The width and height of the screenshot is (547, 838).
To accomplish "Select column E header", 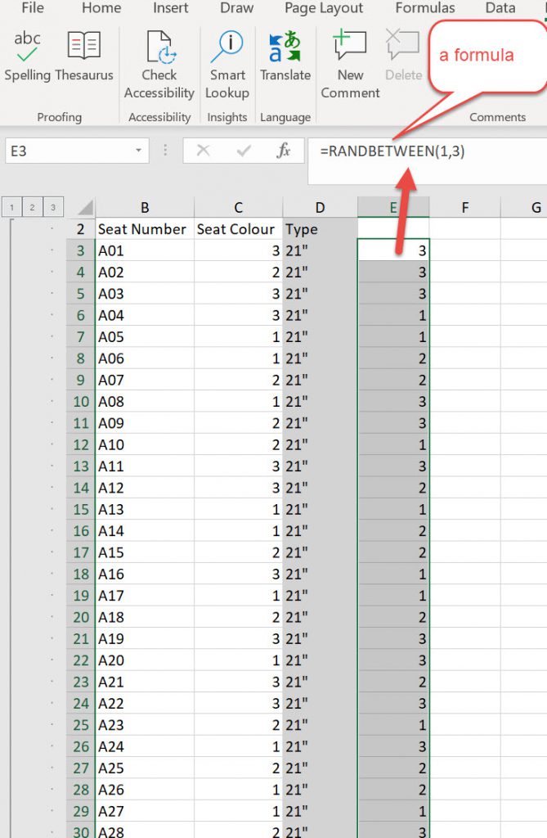I will point(393,208).
